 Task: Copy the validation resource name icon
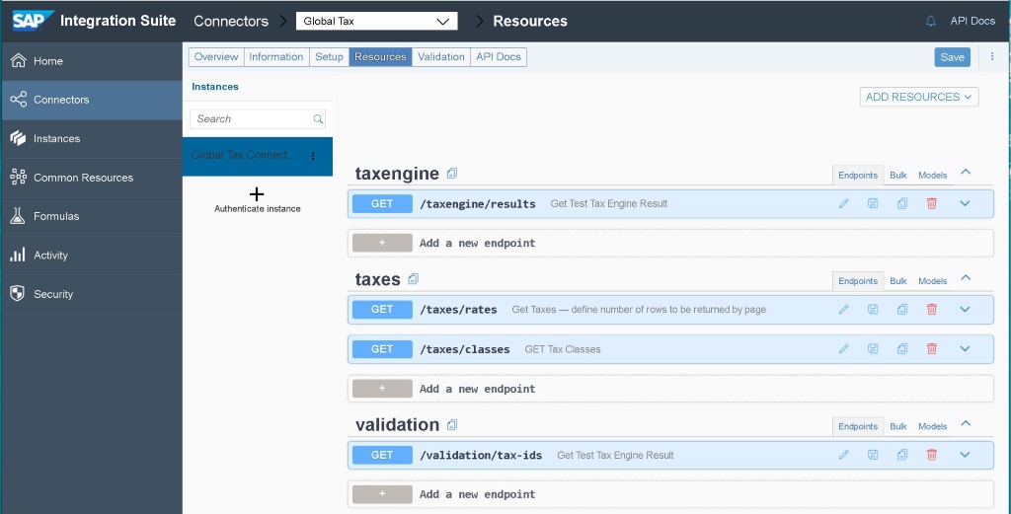(452, 424)
